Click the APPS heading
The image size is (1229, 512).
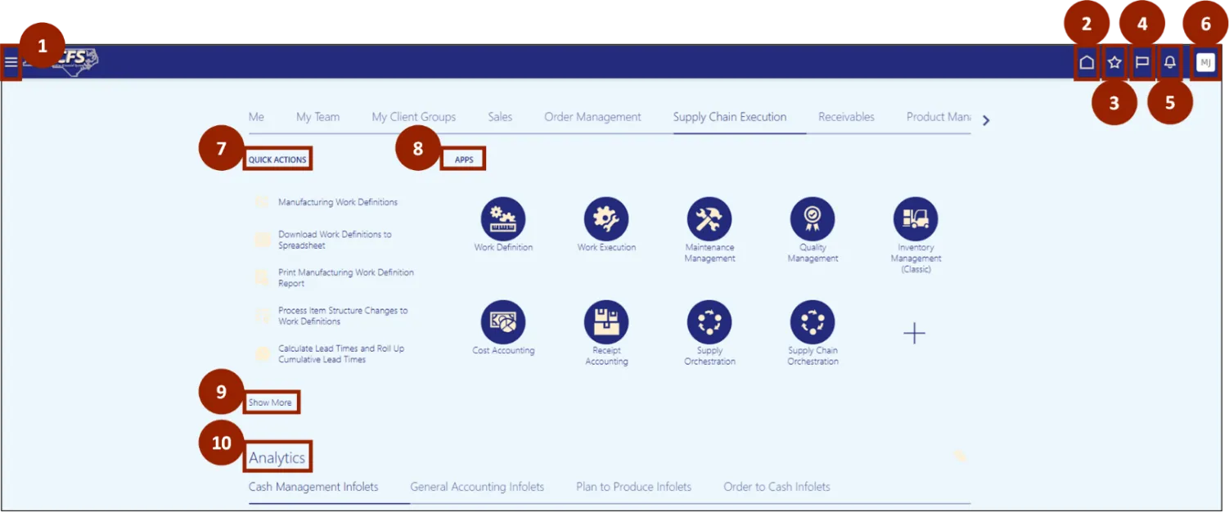[464, 159]
